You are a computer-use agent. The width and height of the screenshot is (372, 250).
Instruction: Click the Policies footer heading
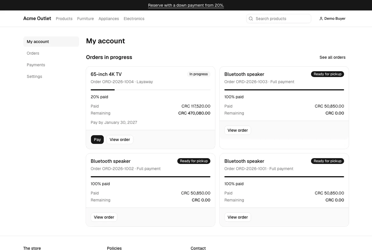pyautogui.click(x=114, y=248)
